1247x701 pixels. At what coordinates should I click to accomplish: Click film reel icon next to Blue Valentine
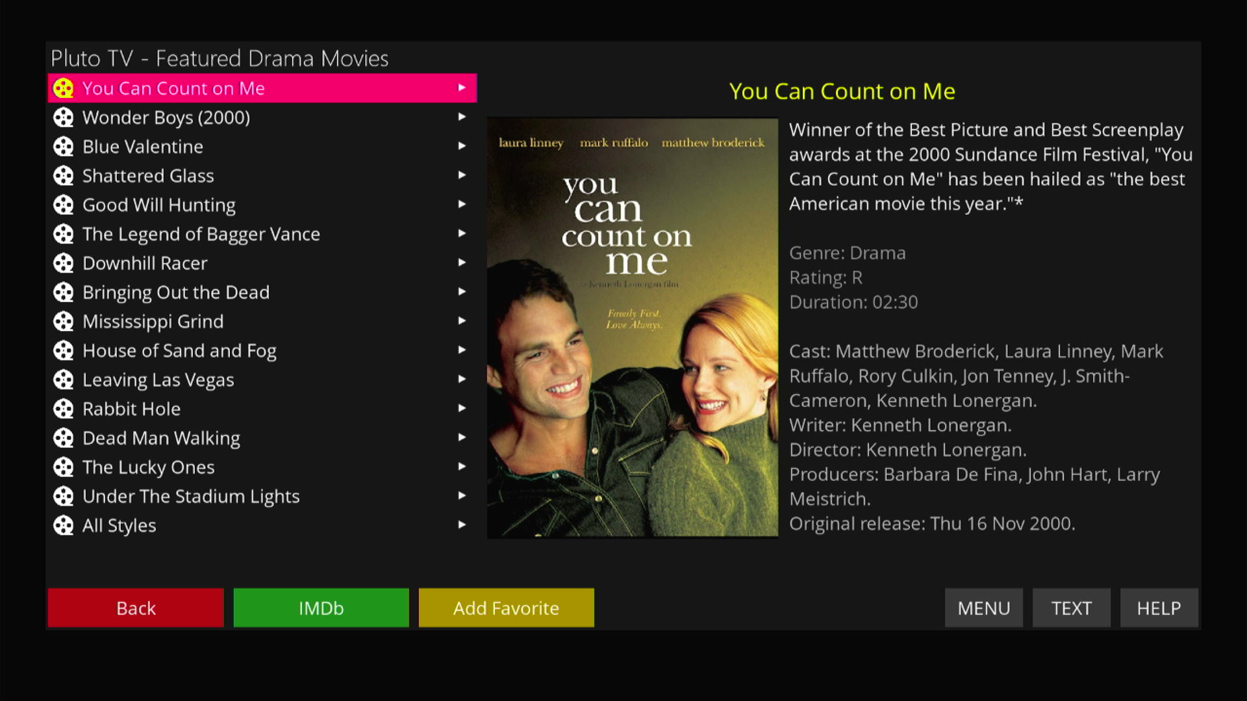tap(63, 147)
